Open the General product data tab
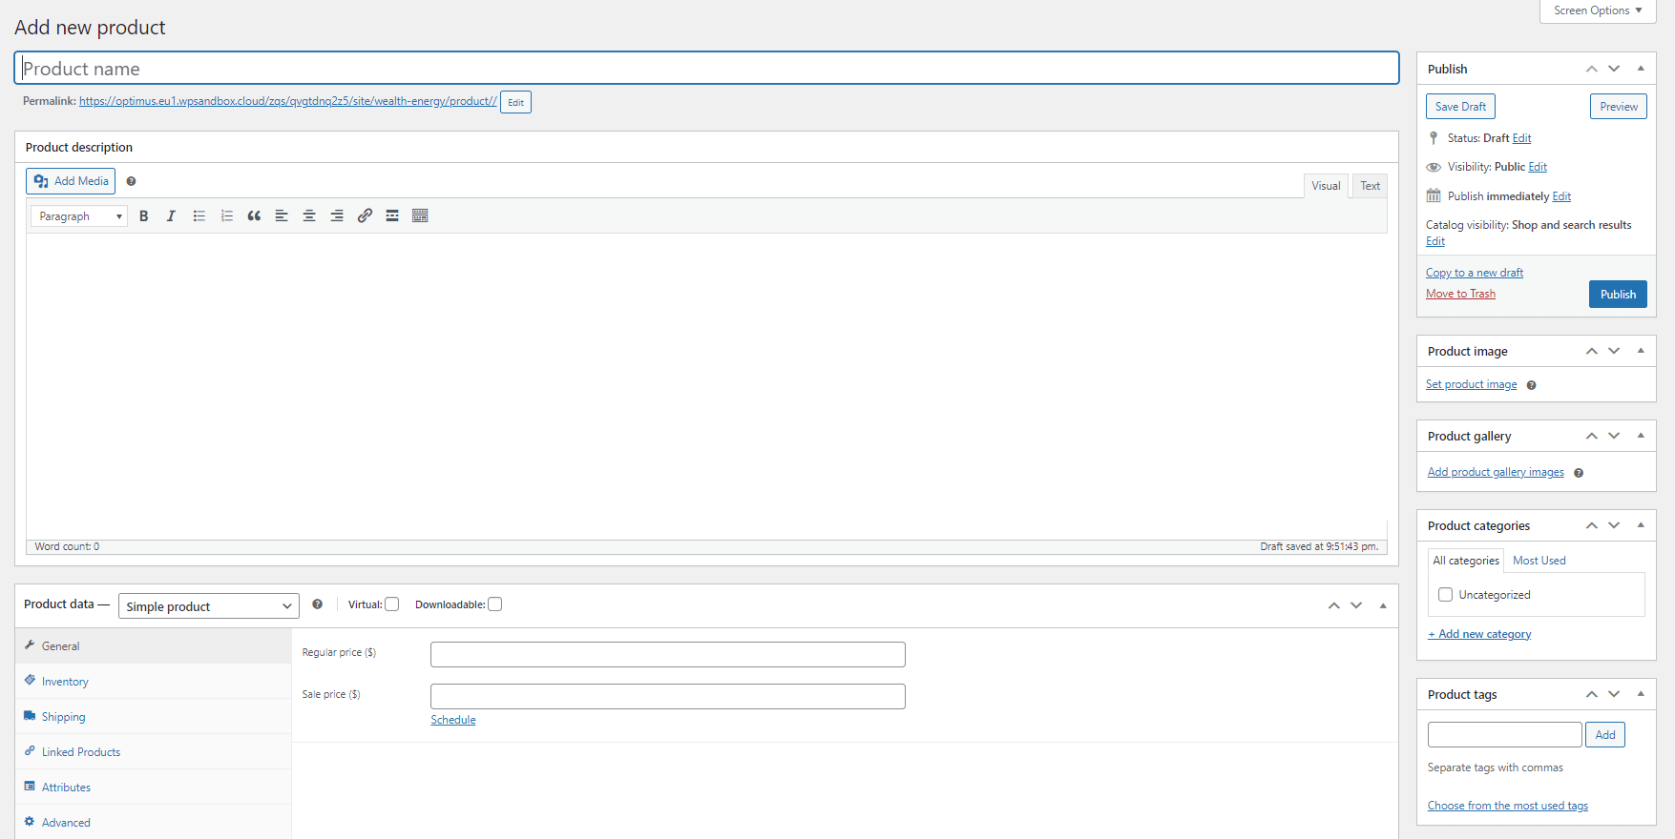 154,646
